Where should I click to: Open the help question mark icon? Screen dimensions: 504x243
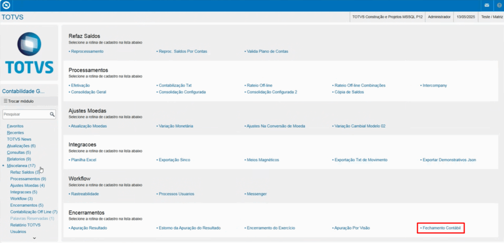499,5
